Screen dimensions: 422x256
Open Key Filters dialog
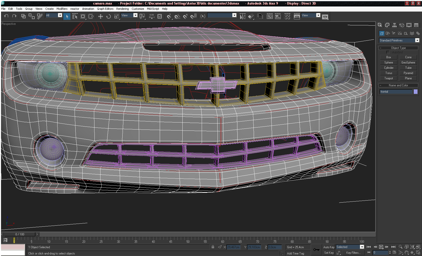(353, 253)
